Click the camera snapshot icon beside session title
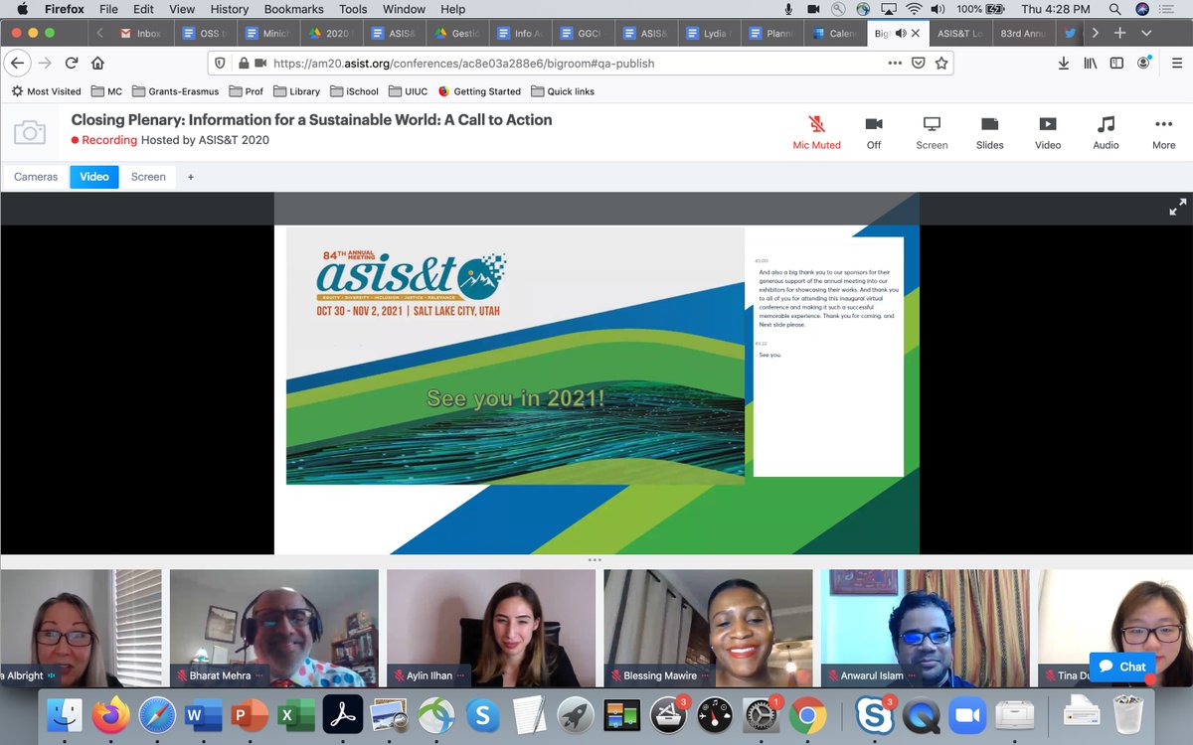The width and height of the screenshot is (1193, 745). click(30, 132)
